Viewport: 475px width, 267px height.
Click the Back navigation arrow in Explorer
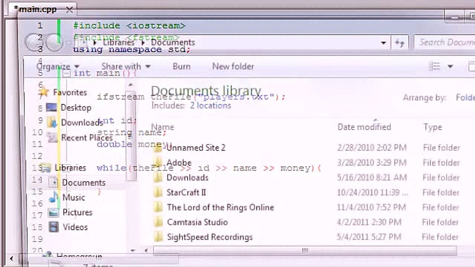point(35,42)
